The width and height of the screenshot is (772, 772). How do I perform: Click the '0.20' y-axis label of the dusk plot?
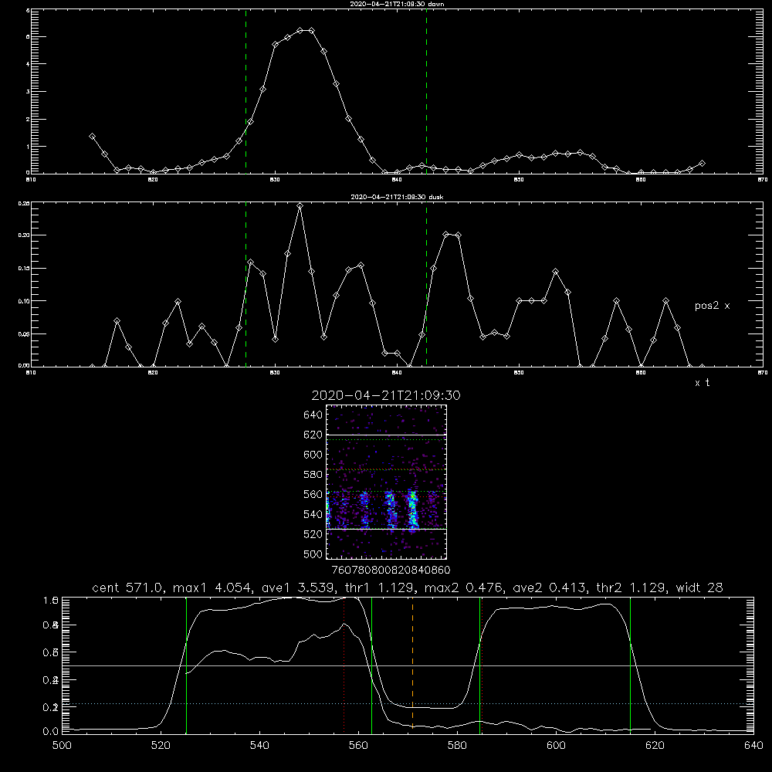point(24,235)
